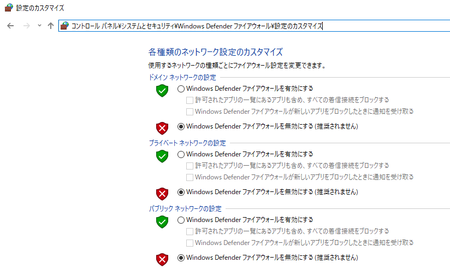Image resolution: width=450 pixels, height=280 pixels.
Task: Go up one level with up arrow
Action: 50,26
